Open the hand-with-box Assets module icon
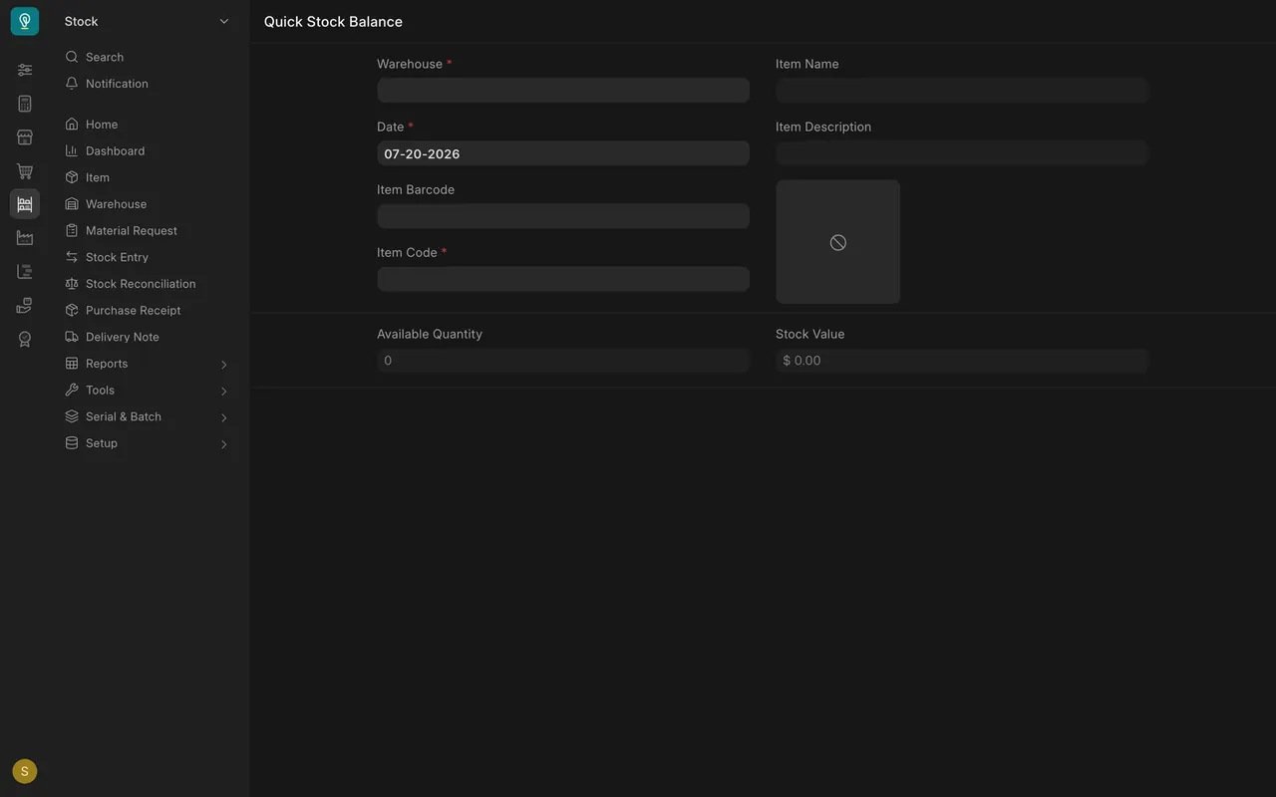The image size is (1276, 797). [x=25, y=306]
